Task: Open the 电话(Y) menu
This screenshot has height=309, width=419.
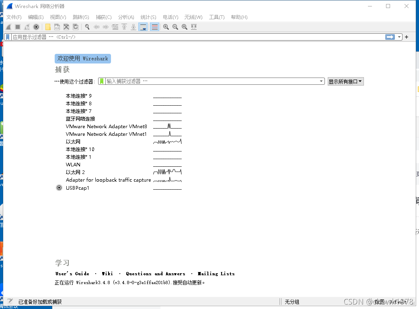Action: [x=170, y=17]
